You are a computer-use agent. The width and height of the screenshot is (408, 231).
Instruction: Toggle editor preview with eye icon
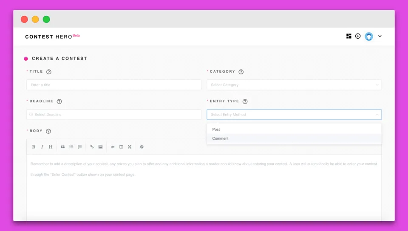coord(113,147)
